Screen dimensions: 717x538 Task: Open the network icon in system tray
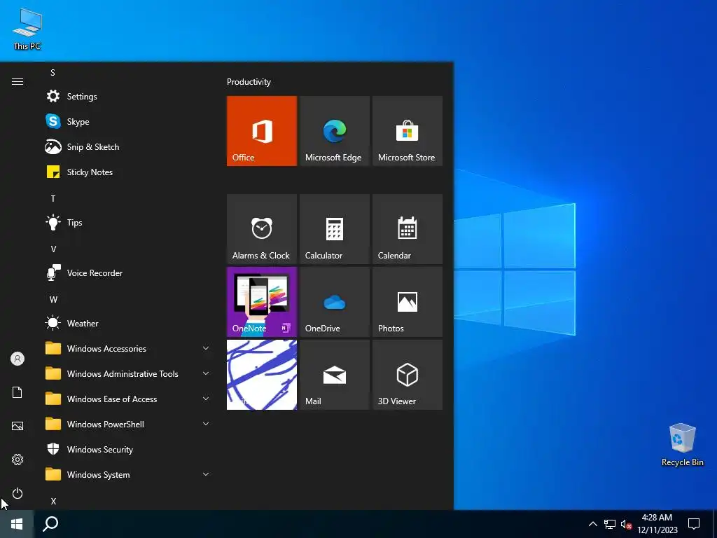[610, 524]
